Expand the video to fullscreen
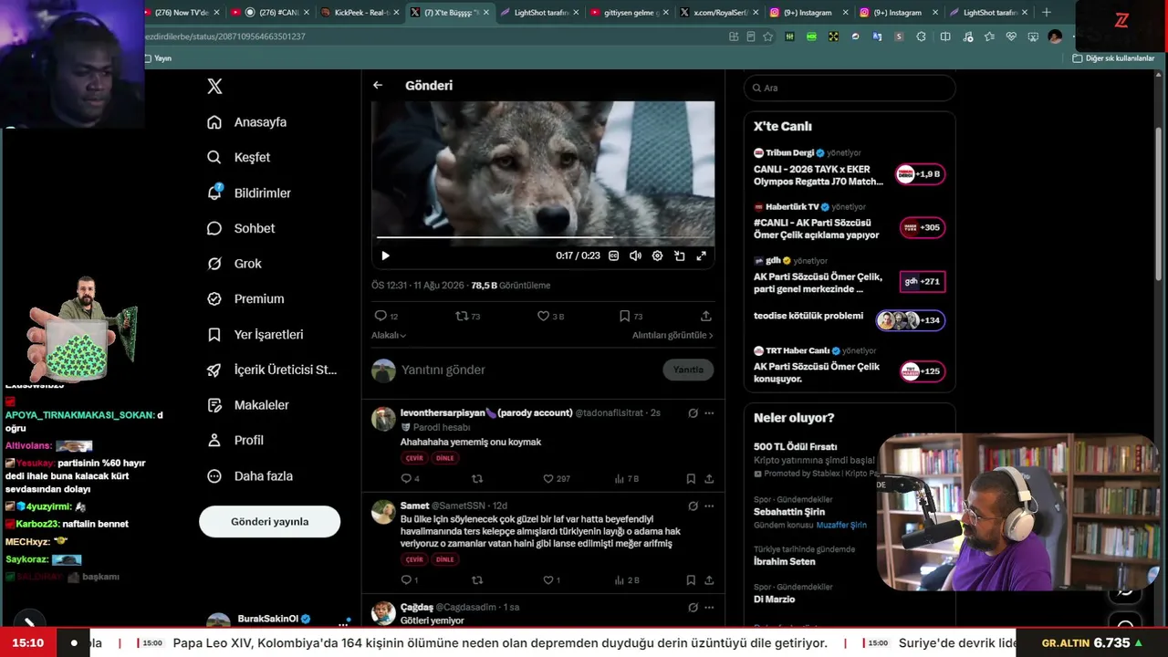The image size is (1168, 657). click(x=701, y=255)
